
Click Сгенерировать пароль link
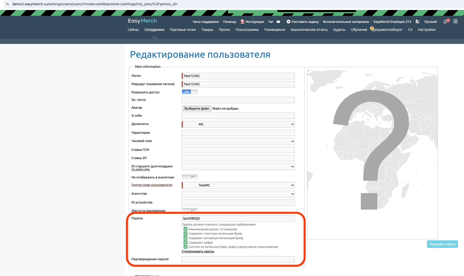pyautogui.click(x=198, y=251)
